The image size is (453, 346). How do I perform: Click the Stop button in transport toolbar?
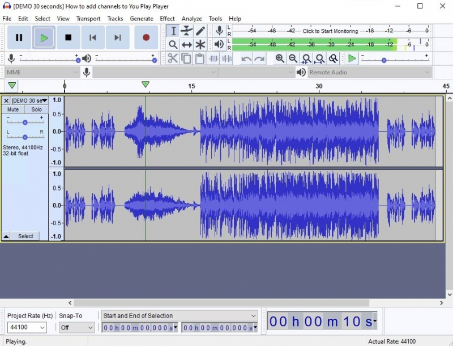pos(69,37)
